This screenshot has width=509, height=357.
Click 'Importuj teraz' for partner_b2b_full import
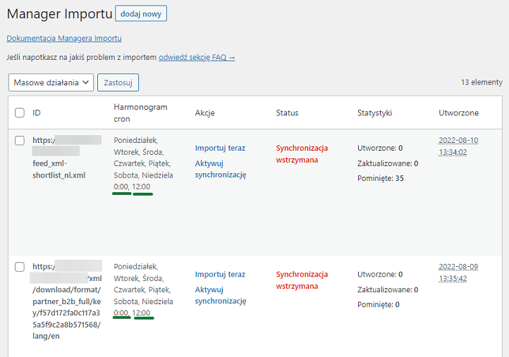pos(220,275)
